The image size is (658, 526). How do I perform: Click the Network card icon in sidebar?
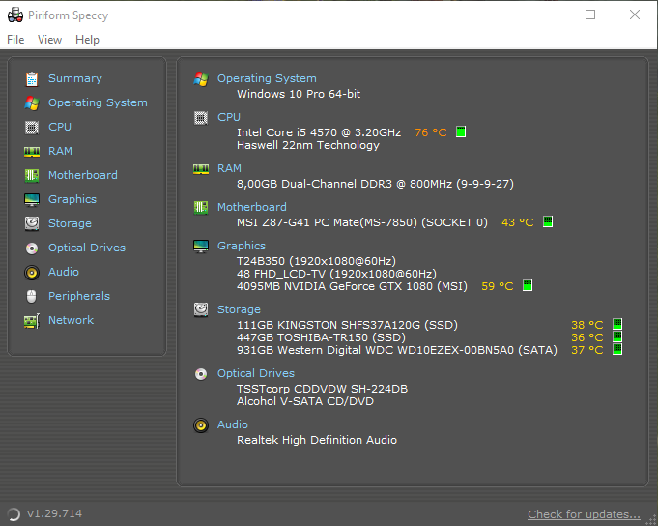point(32,321)
